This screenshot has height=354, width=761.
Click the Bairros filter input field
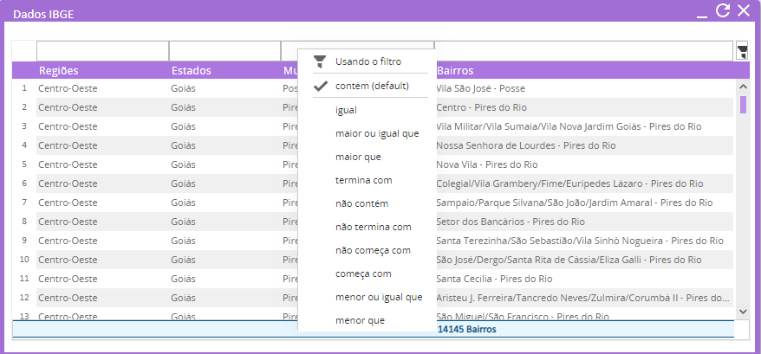coord(583,51)
